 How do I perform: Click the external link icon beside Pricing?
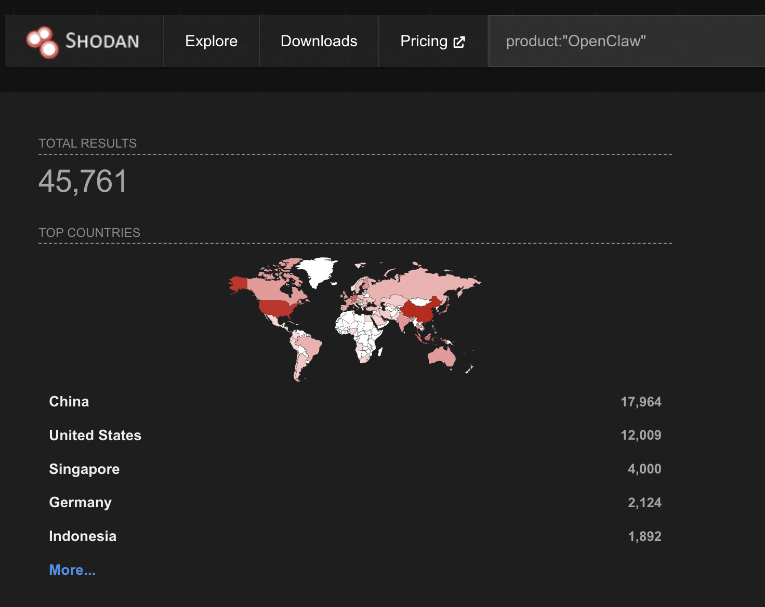(x=459, y=42)
